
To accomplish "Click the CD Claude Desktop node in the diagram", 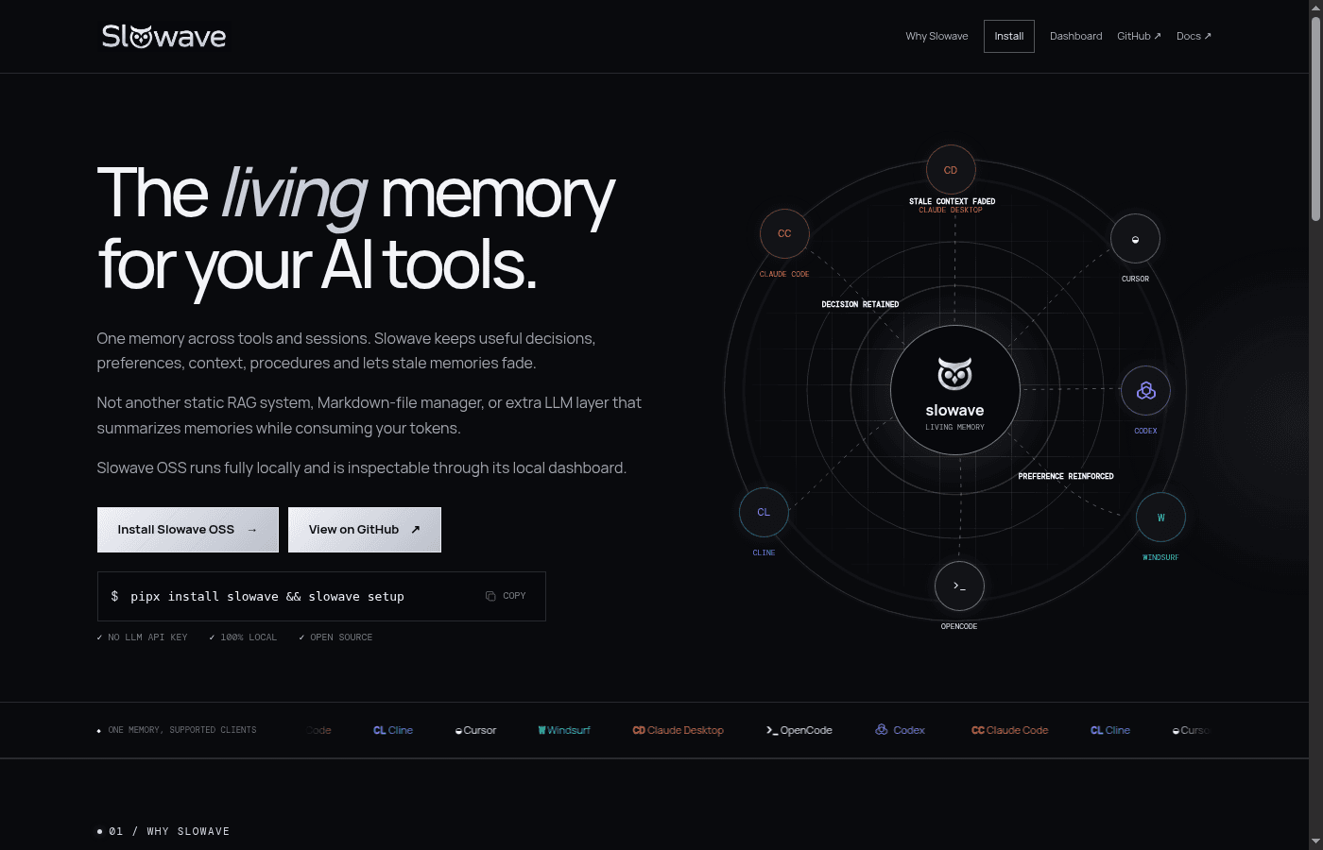I will [x=951, y=170].
